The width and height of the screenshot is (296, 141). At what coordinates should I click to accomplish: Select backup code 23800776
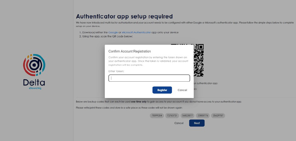[x=203, y=116]
